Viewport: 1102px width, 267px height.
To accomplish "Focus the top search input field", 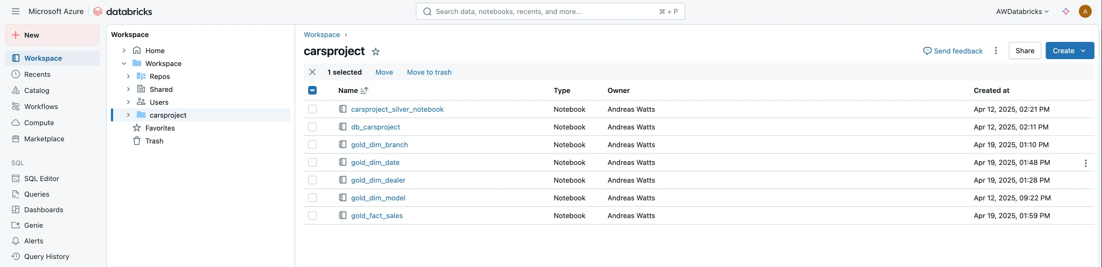I will click(544, 11).
